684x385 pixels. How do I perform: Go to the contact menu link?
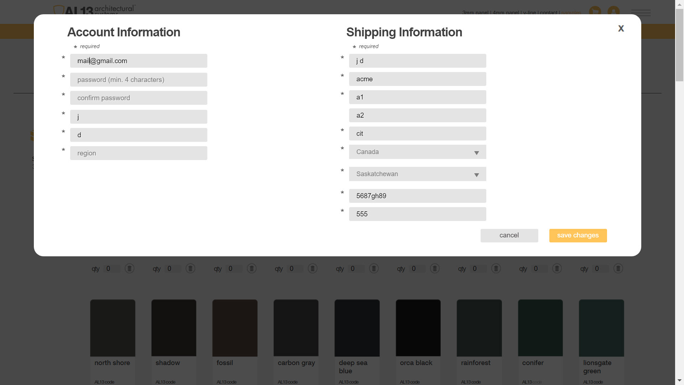coord(548,13)
